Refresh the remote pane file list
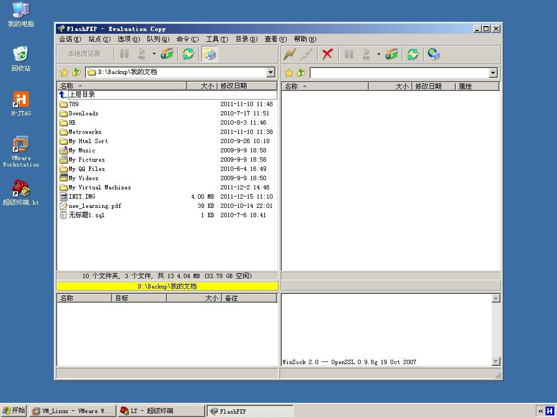Viewport: 557px width, 418px height. coord(412,54)
